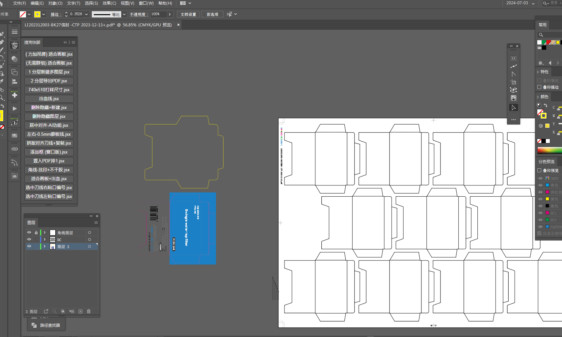Click the yellow stroke swatch in control bar
This screenshot has height=337, width=562.
pyautogui.click(x=37, y=14)
